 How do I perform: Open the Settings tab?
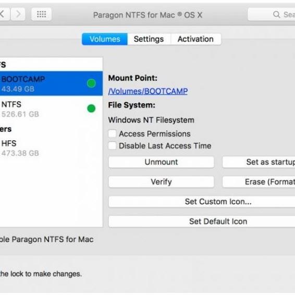point(149,39)
